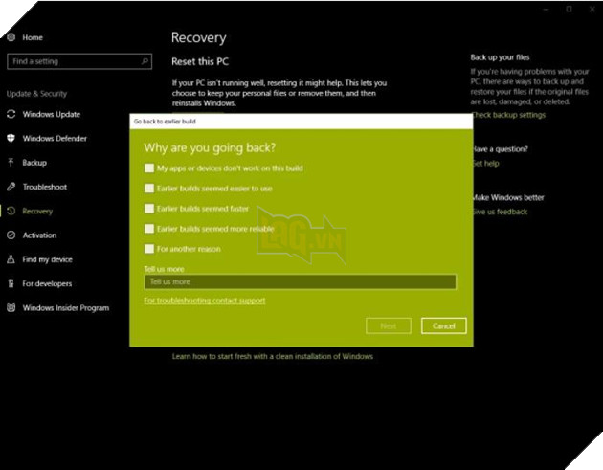The image size is (603, 470).
Task: Maximize the Settings window
Action: click(569, 10)
